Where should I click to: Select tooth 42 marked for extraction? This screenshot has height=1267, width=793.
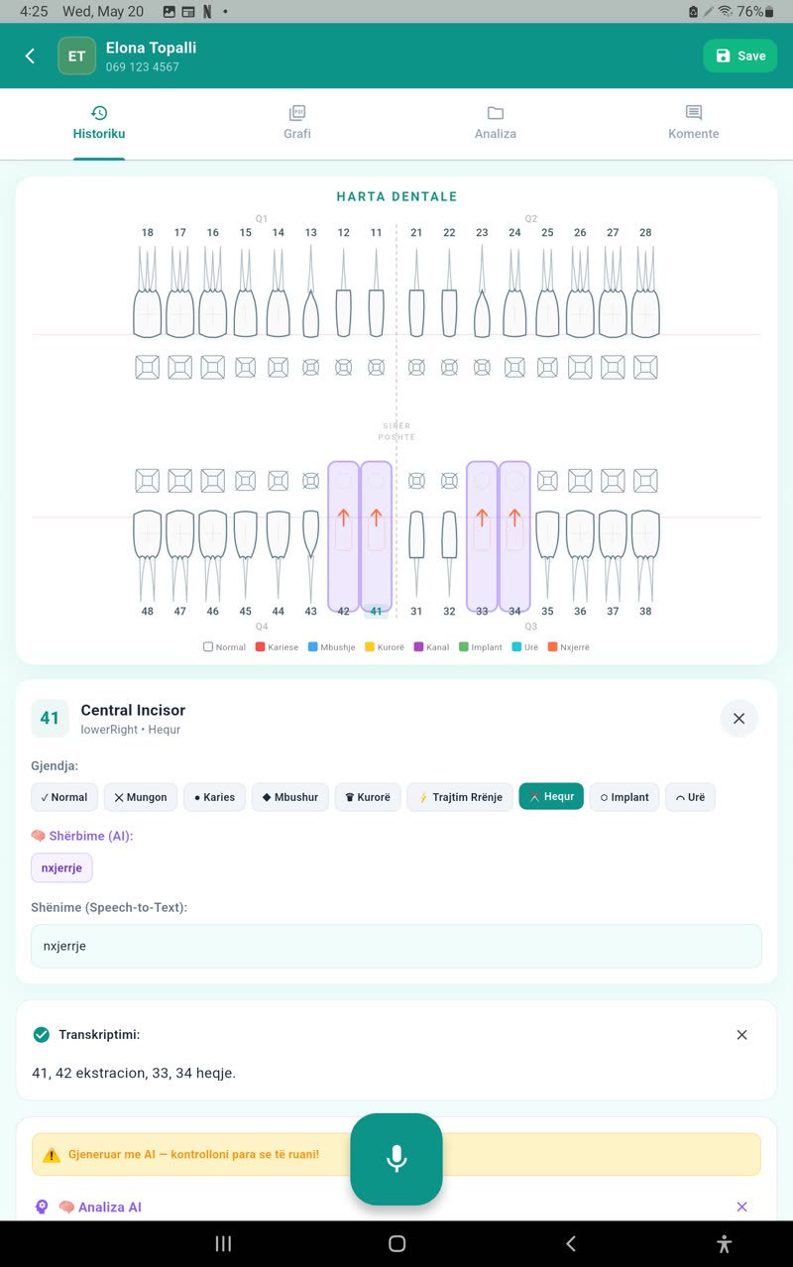(343, 536)
